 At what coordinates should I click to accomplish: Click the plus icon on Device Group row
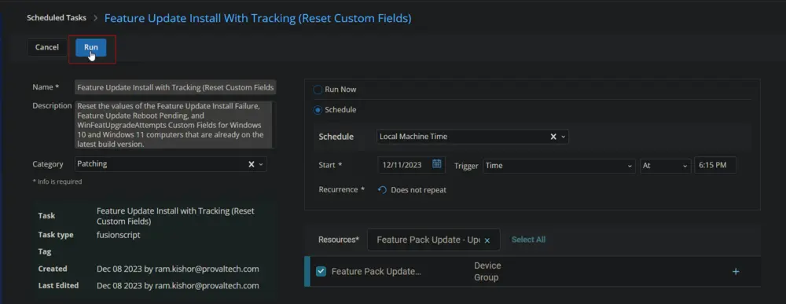[x=736, y=272]
